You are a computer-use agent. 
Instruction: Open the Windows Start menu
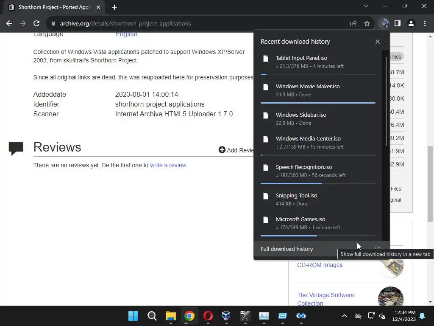click(133, 316)
